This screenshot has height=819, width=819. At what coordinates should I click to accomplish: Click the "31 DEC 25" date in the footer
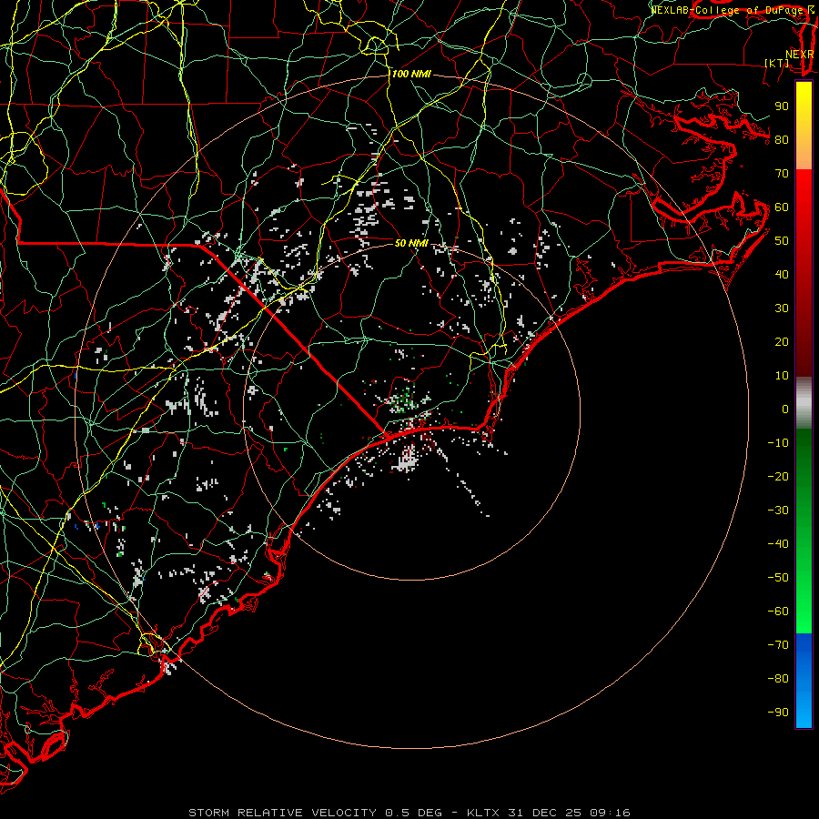[545, 813]
